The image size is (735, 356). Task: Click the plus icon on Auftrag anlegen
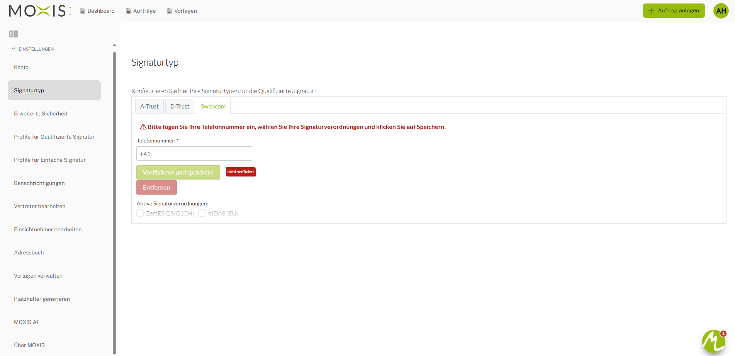[651, 11]
